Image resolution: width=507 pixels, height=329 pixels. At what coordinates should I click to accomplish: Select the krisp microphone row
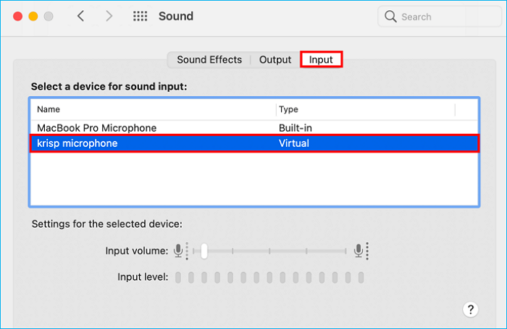[x=77, y=143]
